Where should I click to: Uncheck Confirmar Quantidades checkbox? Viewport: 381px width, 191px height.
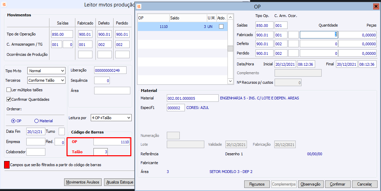pos(9,99)
